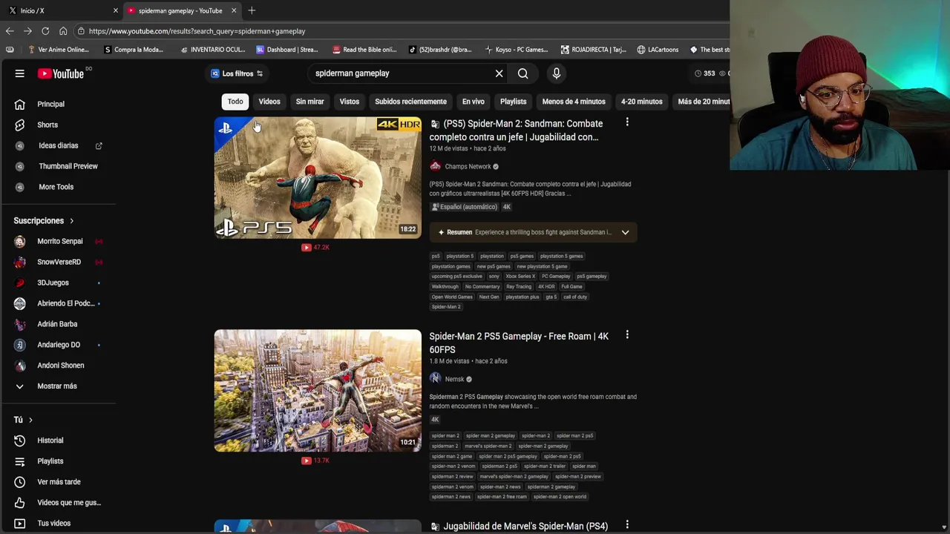This screenshot has width=950, height=534.
Task: Open the YouTube hamburger guide menu
Action: point(20,73)
